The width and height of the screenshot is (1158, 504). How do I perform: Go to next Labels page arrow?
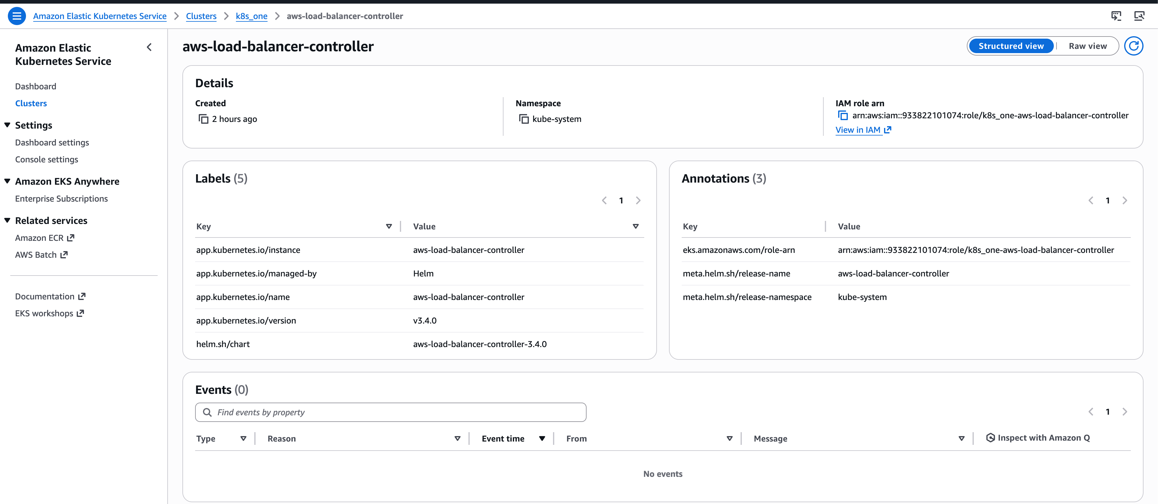point(638,200)
